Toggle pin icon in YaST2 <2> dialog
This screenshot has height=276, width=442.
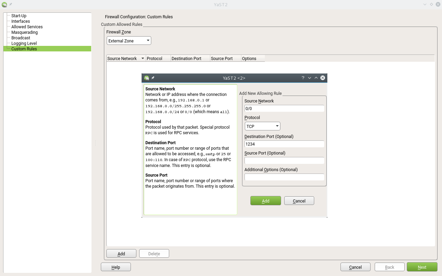pos(153,78)
